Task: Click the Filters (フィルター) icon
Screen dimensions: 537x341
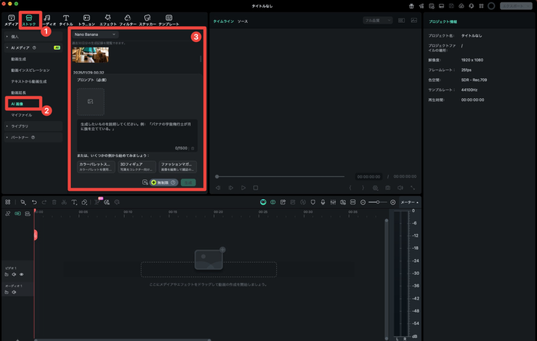Action: pyautogui.click(x=127, y=19)
